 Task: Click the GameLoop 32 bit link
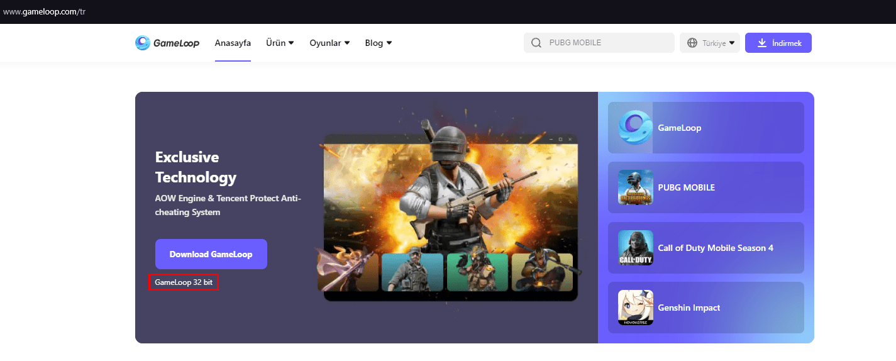point(184,282)
